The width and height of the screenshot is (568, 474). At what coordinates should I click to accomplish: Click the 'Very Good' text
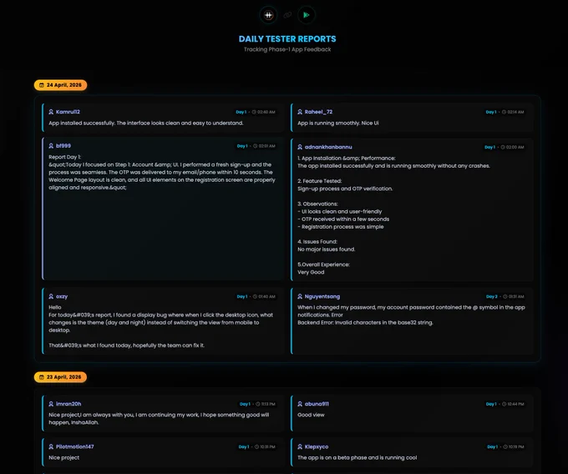311,272
